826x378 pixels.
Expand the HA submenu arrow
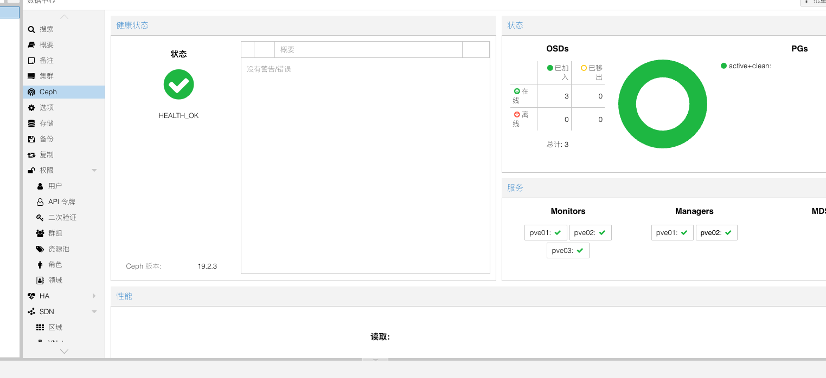tap(94, 296)
